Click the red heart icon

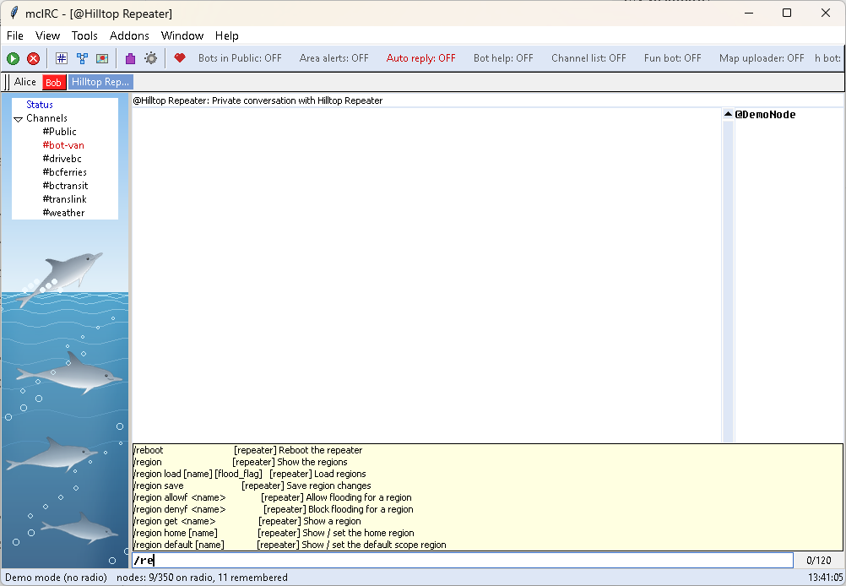pos(180,57)
